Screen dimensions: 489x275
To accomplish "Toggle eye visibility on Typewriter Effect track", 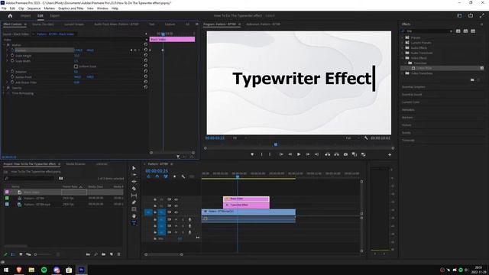I will pos(176,205).
